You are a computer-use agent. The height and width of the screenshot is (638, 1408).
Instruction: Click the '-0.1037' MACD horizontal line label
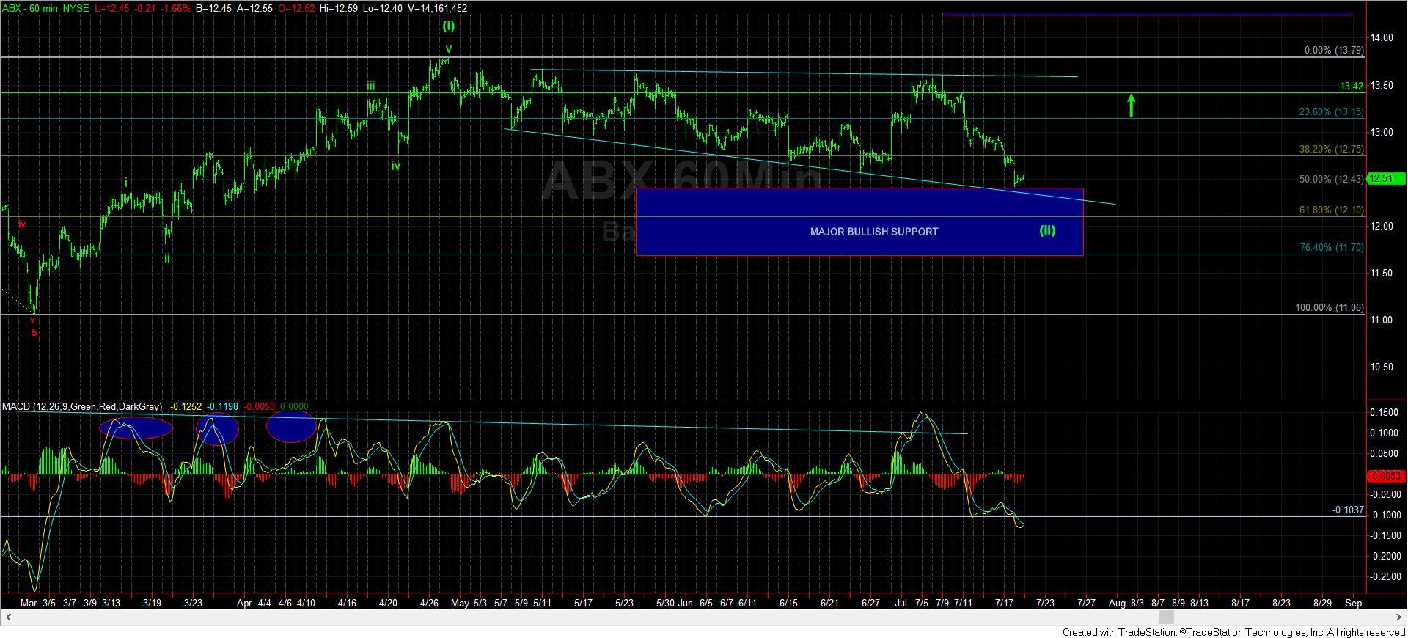point(1348,510)
